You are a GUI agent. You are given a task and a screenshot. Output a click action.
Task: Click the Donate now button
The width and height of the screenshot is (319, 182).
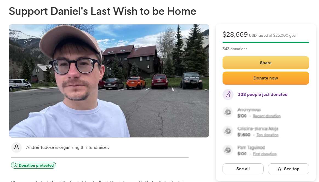266,78
